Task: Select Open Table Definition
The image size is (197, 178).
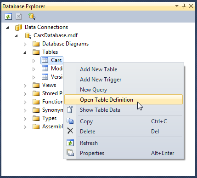Action: [x=124, y=99]
